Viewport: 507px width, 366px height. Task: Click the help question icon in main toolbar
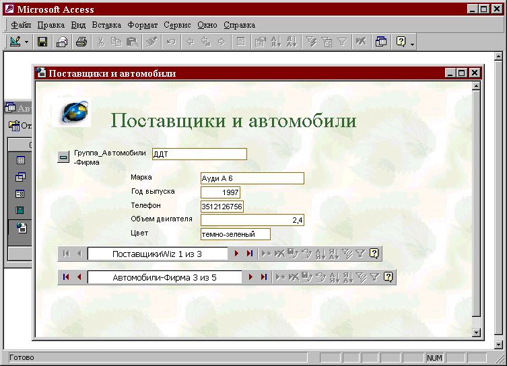pos(401,42)
